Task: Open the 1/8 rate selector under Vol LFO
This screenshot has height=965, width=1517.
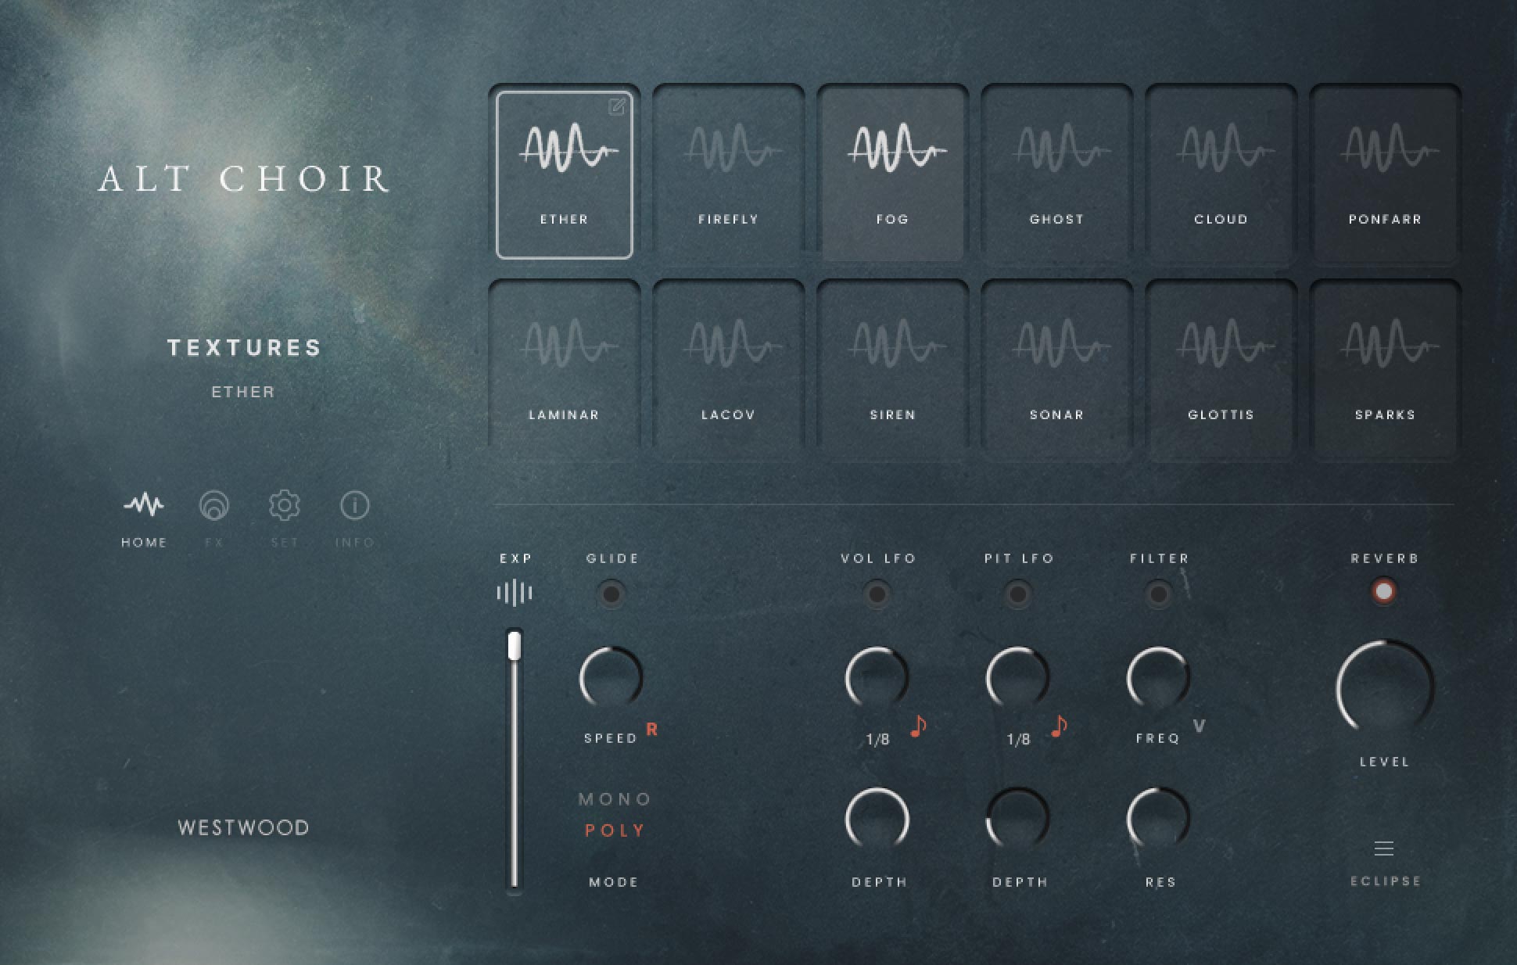Action: [x=876, y=738]
